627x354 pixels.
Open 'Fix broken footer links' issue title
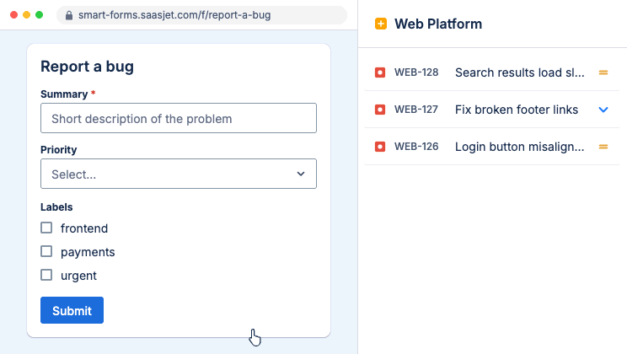(517, 110)
